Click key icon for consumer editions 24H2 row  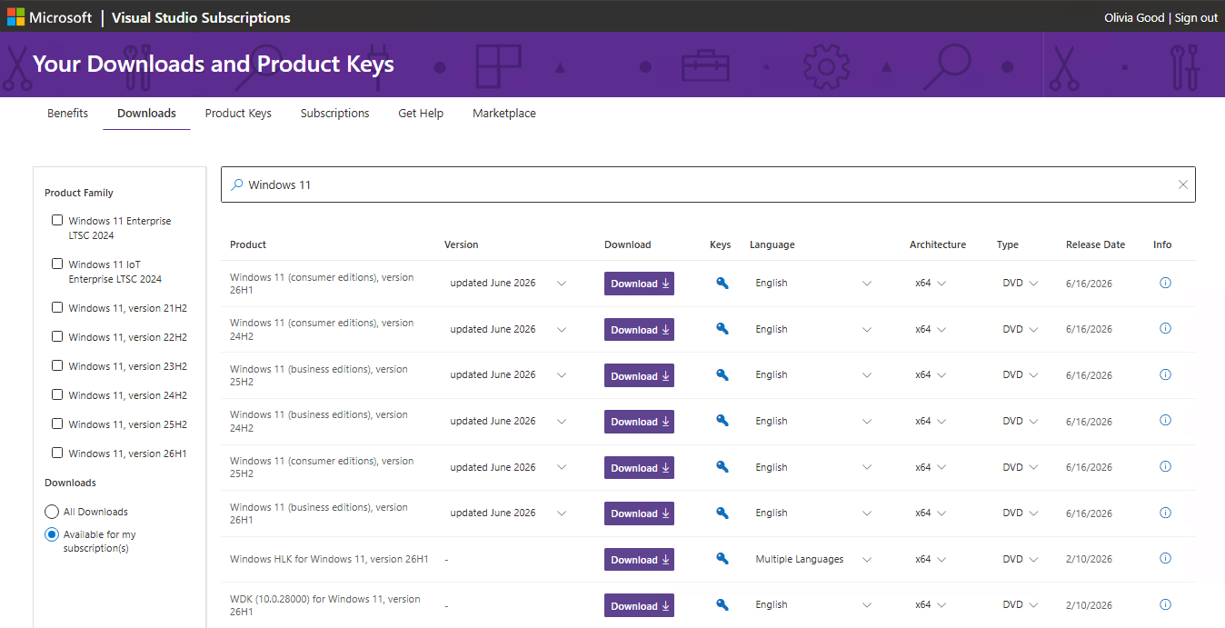pyautogui.click(x=722, y=329)
